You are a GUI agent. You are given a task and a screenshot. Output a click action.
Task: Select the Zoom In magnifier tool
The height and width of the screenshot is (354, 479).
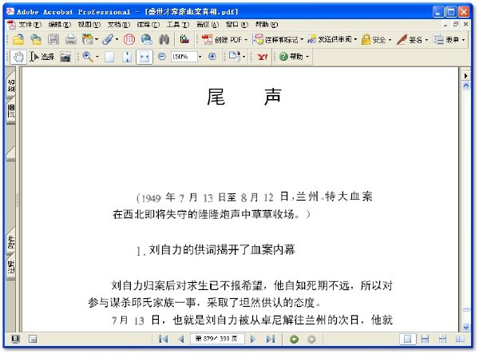(88, 57)
